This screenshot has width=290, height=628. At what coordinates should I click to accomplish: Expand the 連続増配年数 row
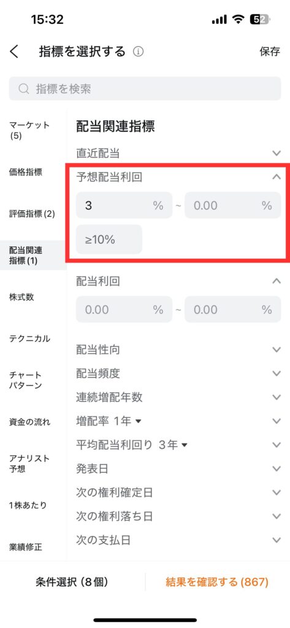tap(178, 397)
